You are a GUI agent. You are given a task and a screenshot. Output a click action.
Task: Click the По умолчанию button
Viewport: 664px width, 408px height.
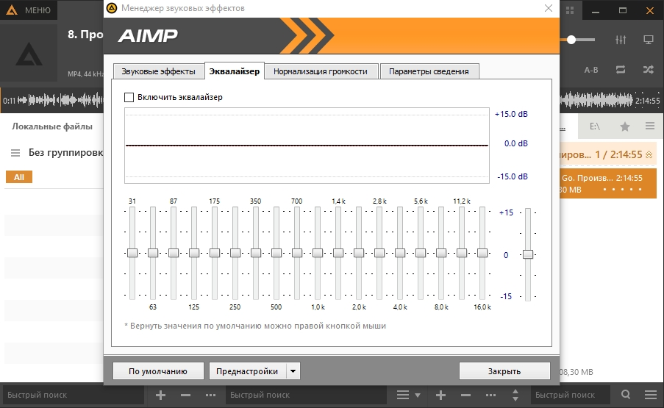(158, 371)
